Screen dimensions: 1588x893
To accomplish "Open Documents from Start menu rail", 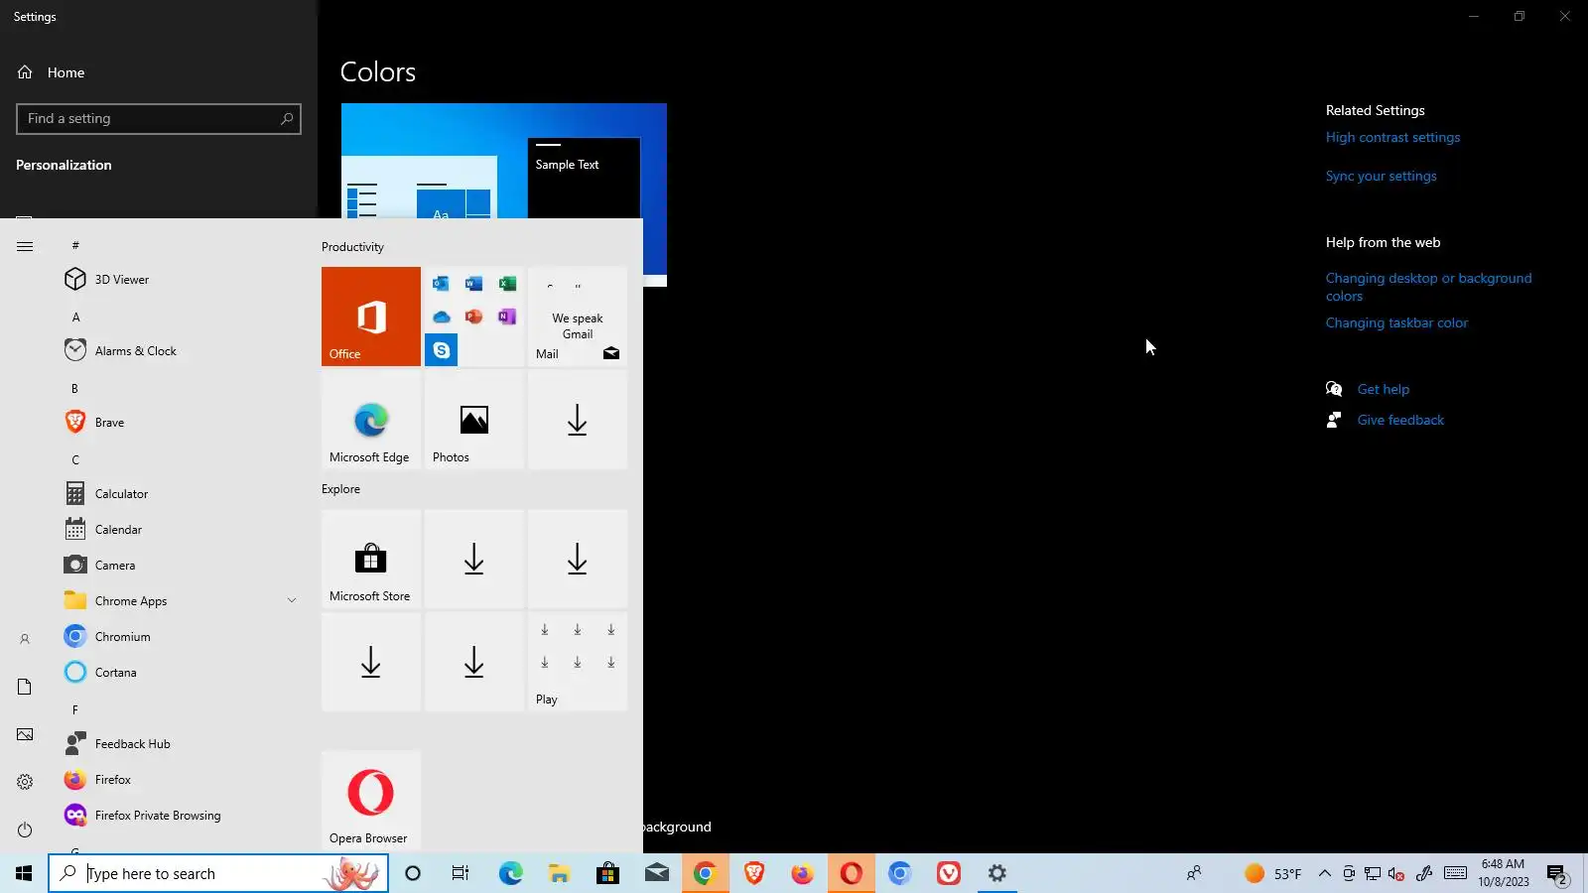I will [25, 687].
